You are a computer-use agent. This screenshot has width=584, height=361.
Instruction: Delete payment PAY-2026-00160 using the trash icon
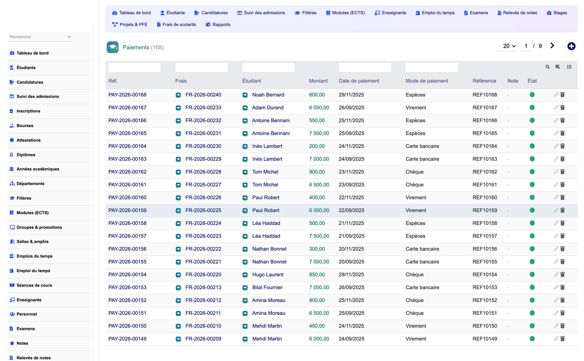coord(563,198)
